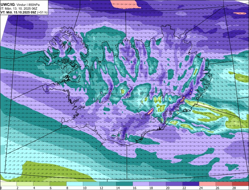The height and width of the screenshot is (190, 249).
Task: Choose the dark teal 14–16 legend swatch
Action: [x=125, y=184]
